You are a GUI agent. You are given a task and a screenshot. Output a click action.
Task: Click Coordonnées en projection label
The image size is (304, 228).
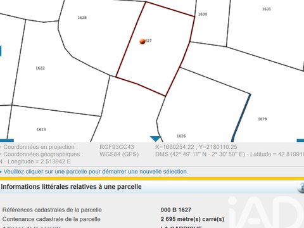click(x=41, y=147)
